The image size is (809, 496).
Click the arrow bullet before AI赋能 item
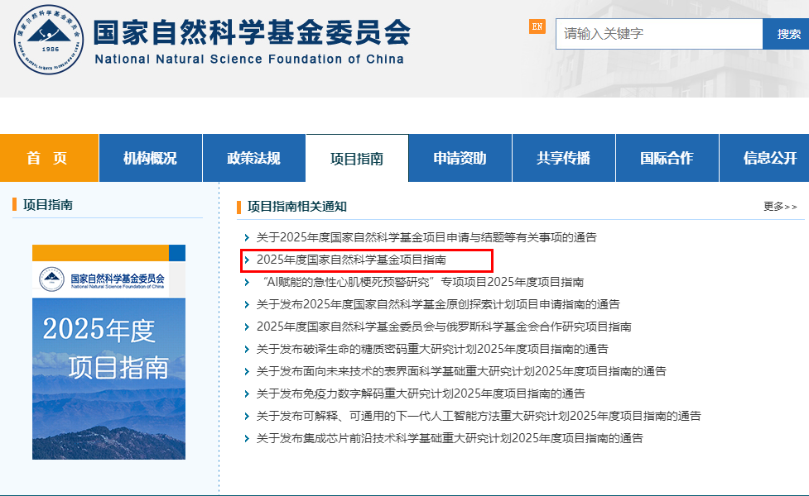coord(247,282)
